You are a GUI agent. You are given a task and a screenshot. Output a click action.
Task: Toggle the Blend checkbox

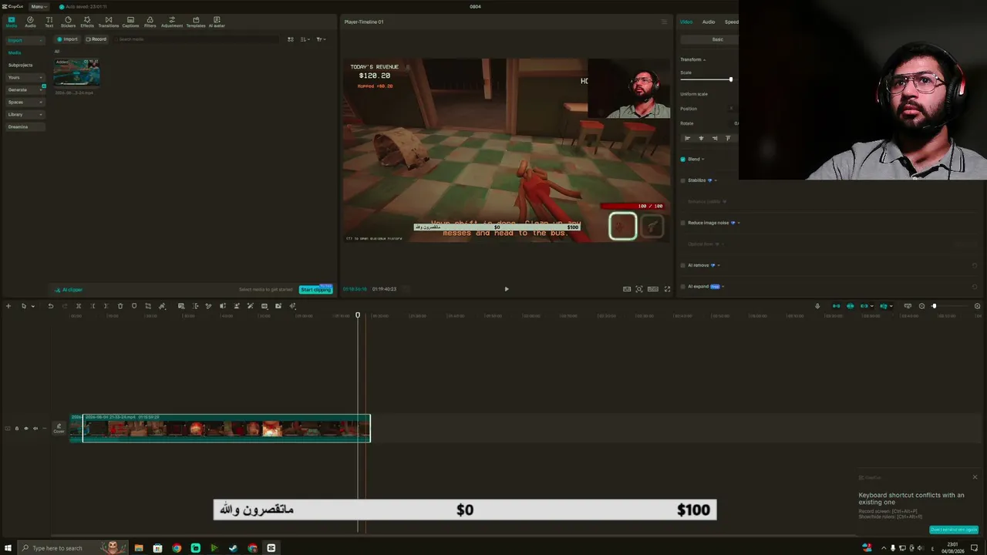pyautogui.click(x=683, y=160)
